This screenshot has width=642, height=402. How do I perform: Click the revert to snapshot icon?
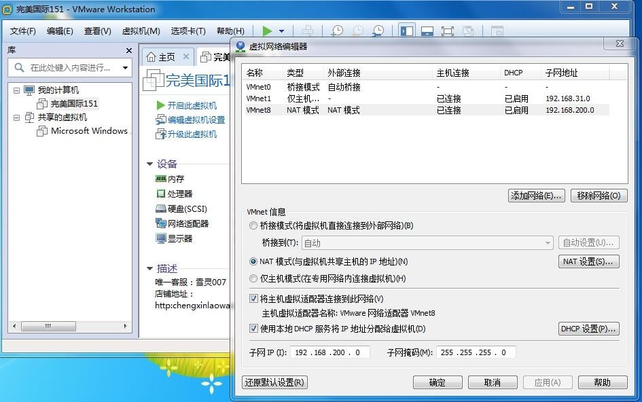pos(358,31)
